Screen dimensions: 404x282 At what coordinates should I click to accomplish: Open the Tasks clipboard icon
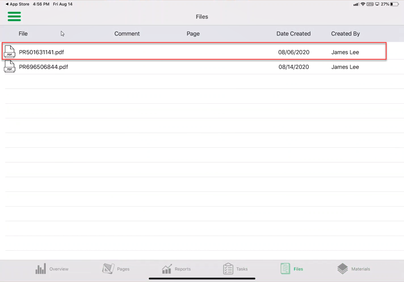coord(228,269)
